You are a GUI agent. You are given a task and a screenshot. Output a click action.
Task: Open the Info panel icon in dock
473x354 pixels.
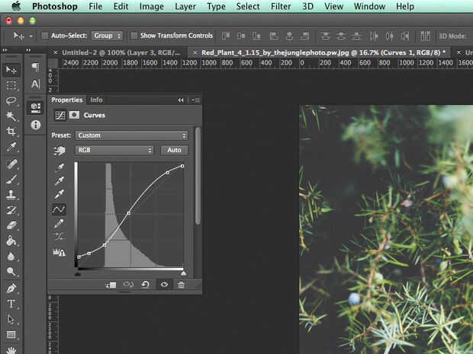click(x=35, y=125)
